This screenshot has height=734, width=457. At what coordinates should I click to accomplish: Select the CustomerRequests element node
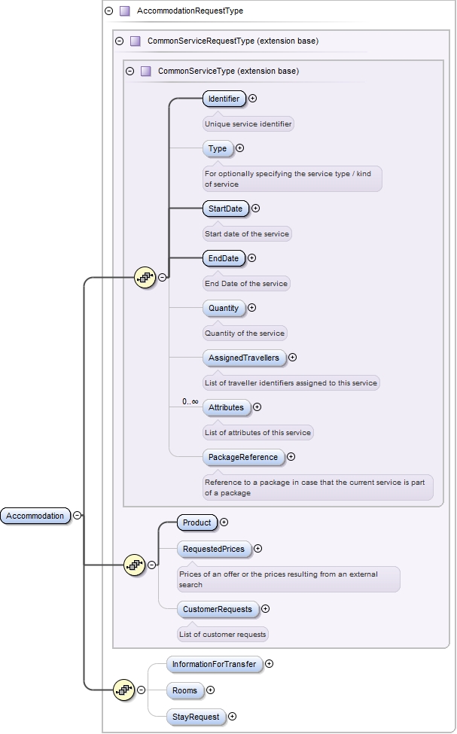[218, 608]
